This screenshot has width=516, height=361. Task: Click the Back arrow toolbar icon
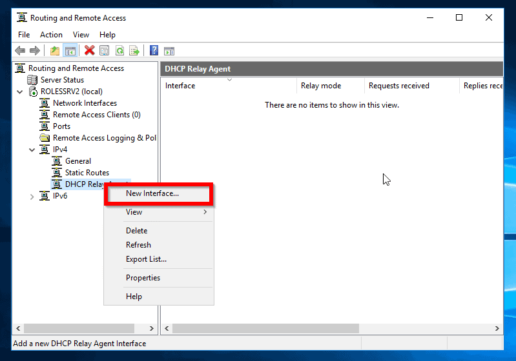[x=20, y=51]
